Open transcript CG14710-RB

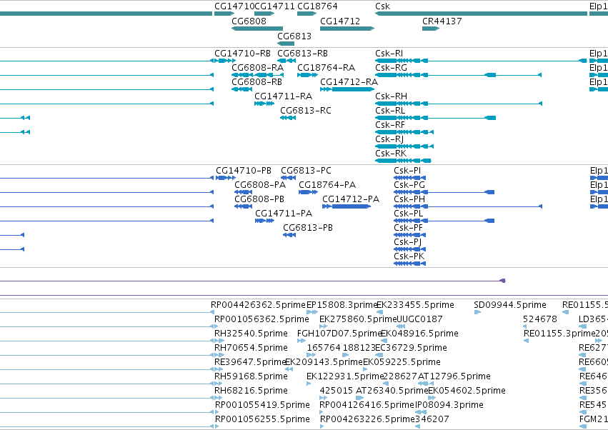click(242, 53)
